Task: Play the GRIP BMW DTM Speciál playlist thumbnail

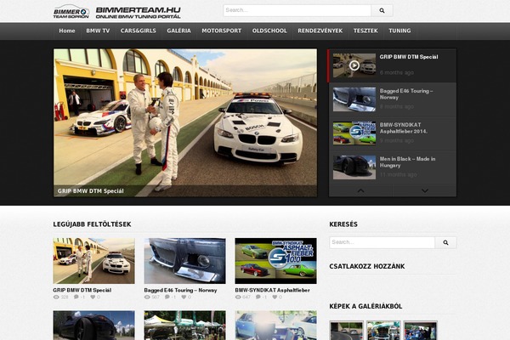Action: click(x=354, y=65)
